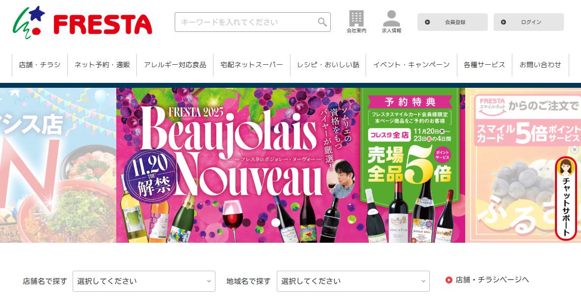Viewport: 581px width, 306px height.
Task: Click the search magnifier icon
Action: pyautogui.click(x=322, y=22)
